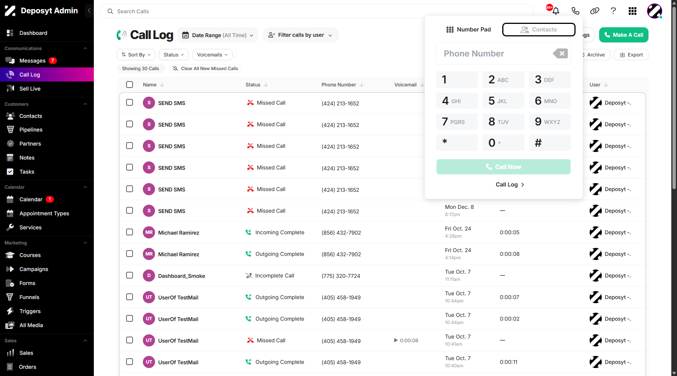
Task: Open the Date Range dropdown
Action: tap(218, 35)
